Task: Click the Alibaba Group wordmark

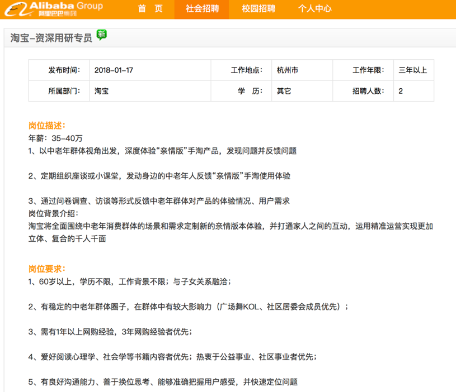Action: [66, 7]
